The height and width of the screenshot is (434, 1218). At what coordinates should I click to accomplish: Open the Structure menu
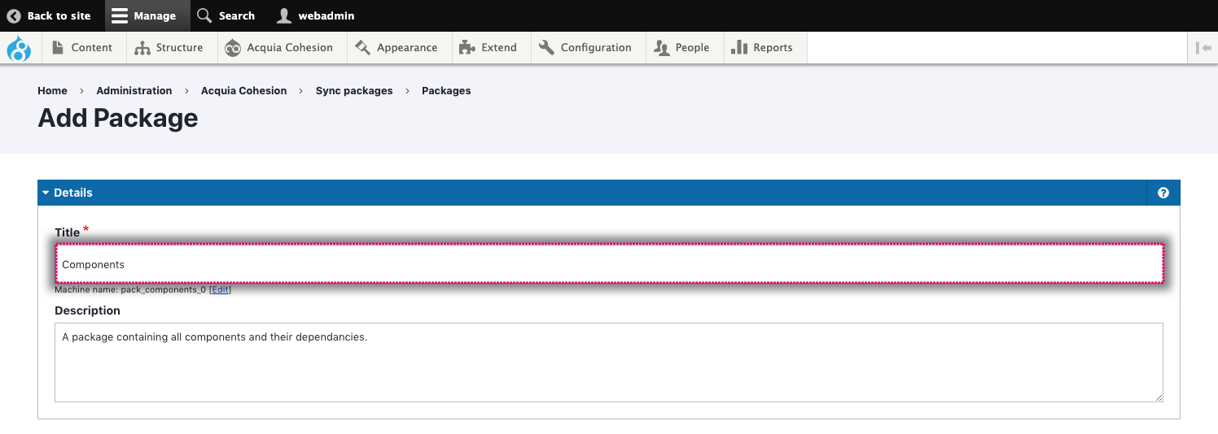coord(169,48)
